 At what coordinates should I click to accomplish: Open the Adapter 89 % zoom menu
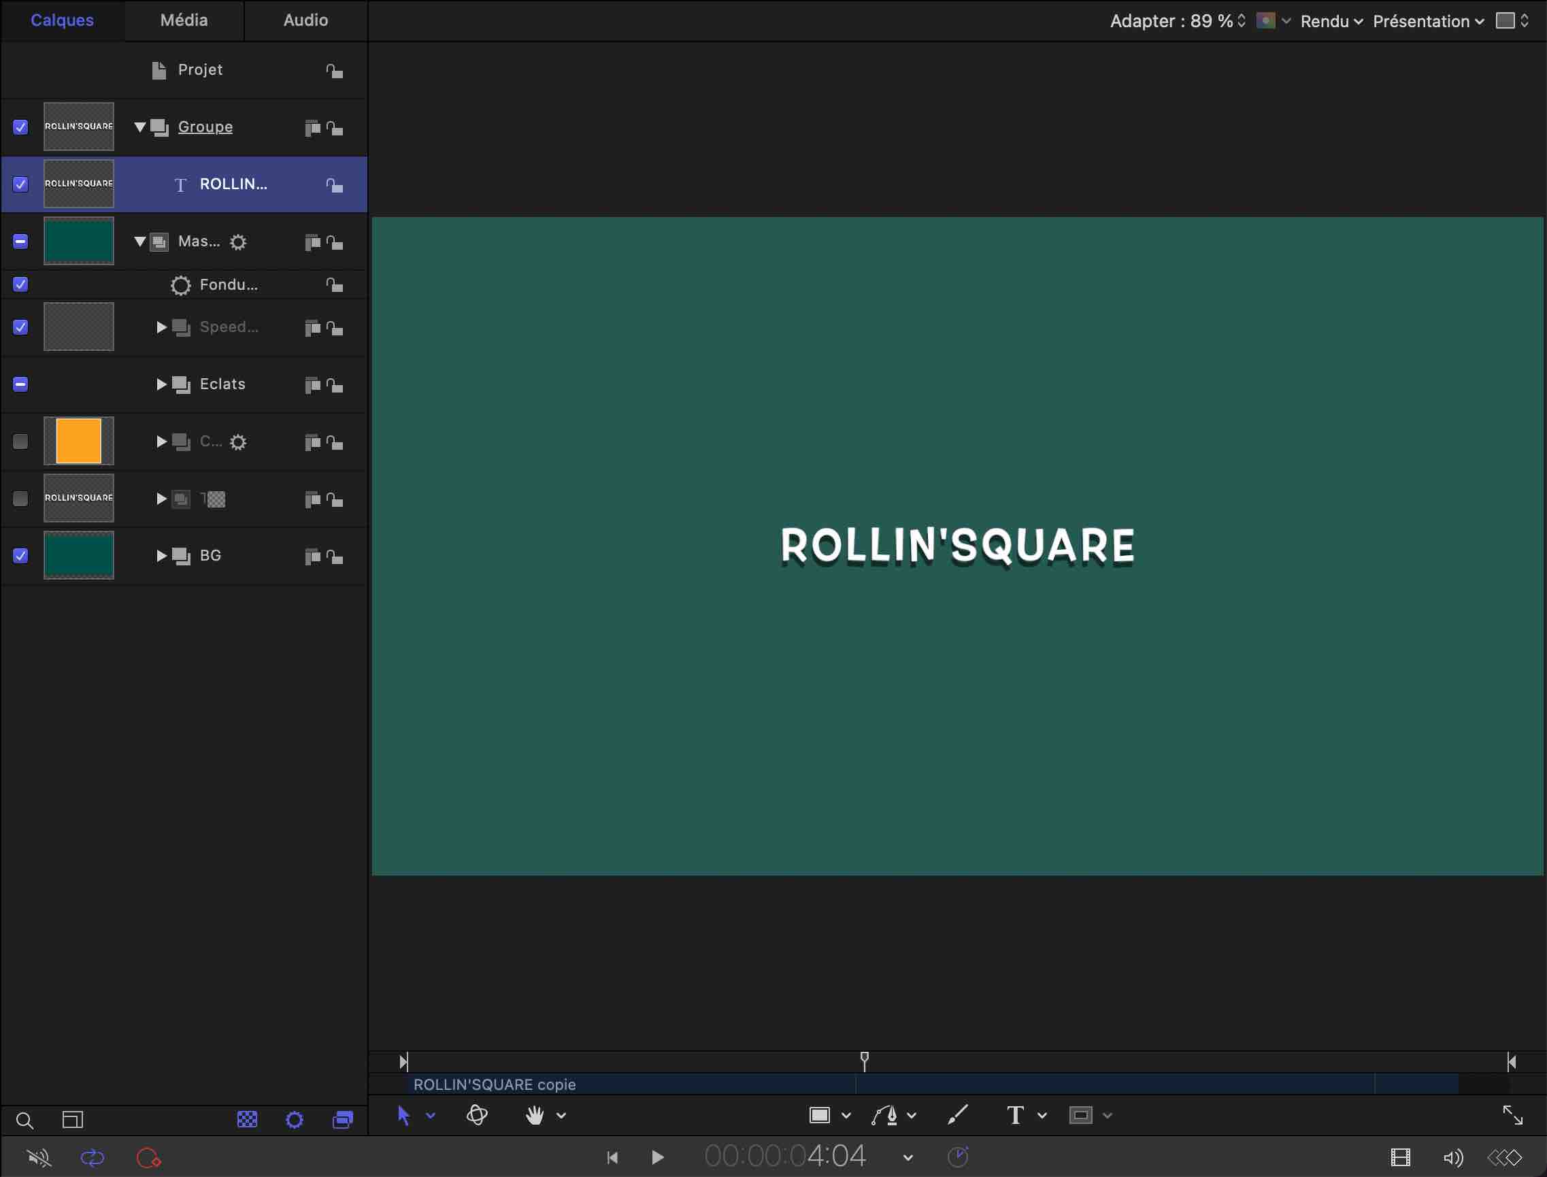pos(1177,21)
